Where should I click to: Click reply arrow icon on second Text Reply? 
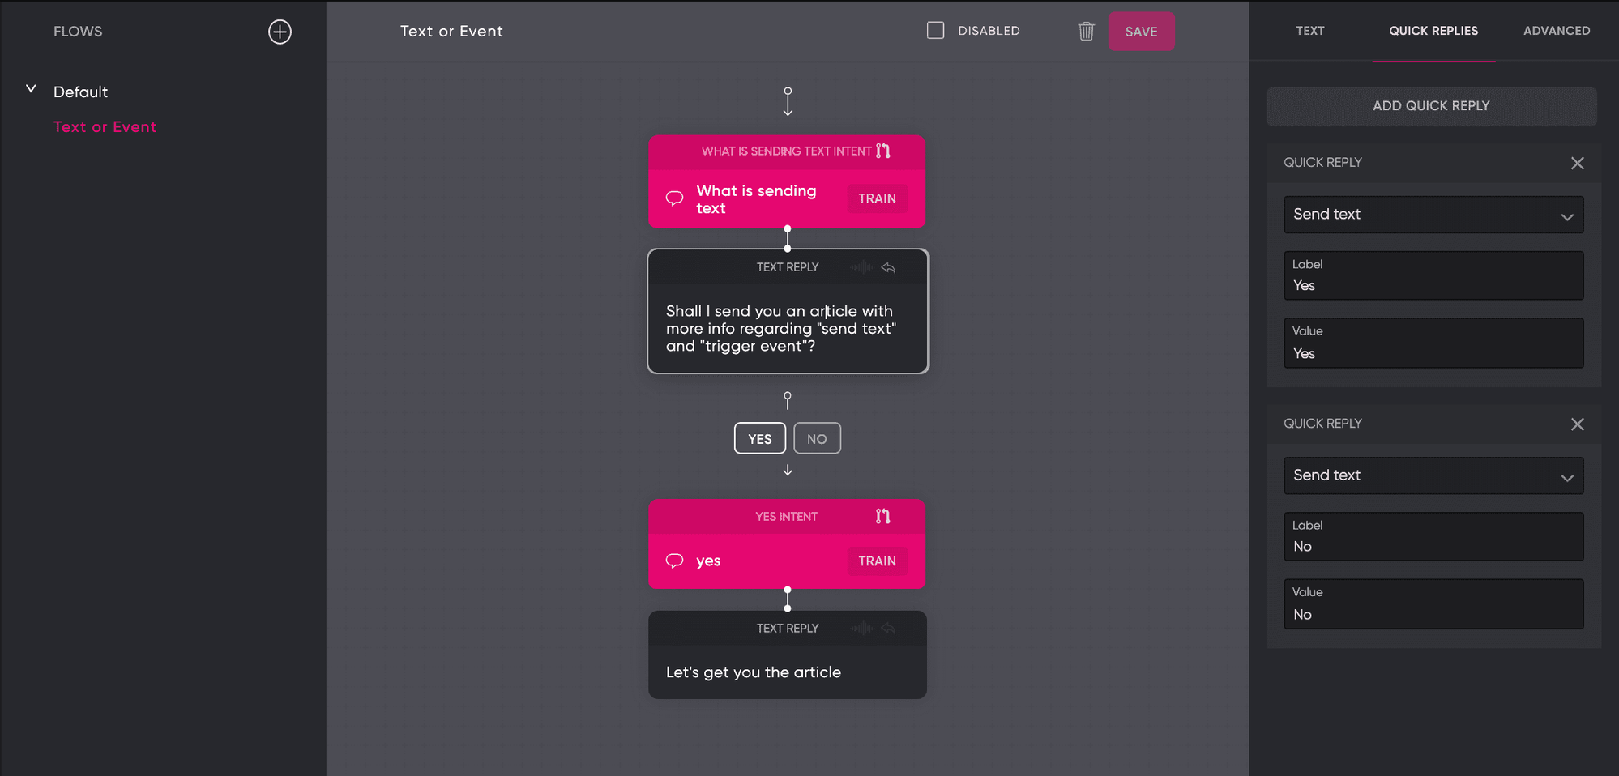888,629
